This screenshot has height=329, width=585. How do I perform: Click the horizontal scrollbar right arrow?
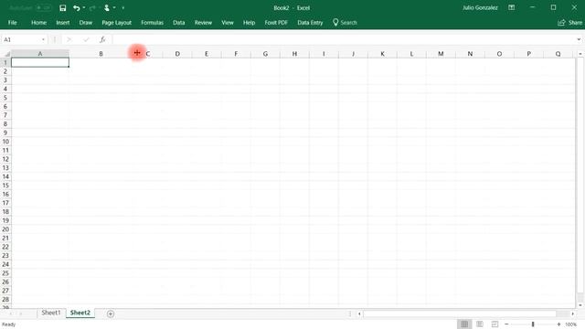click(x=573, y=313)
